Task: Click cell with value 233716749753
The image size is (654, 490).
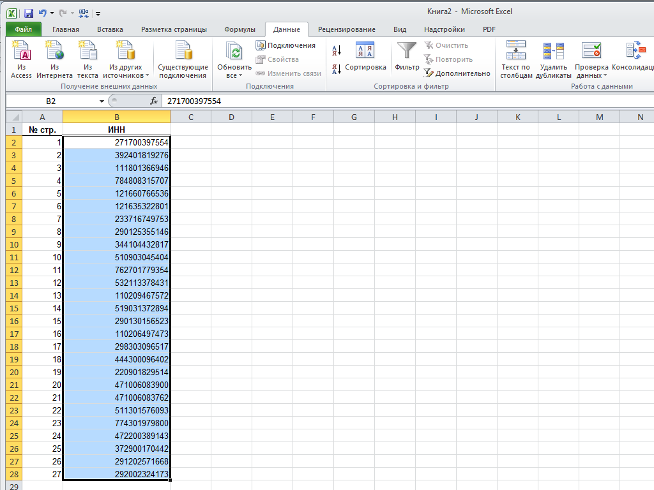Action: 117,219
